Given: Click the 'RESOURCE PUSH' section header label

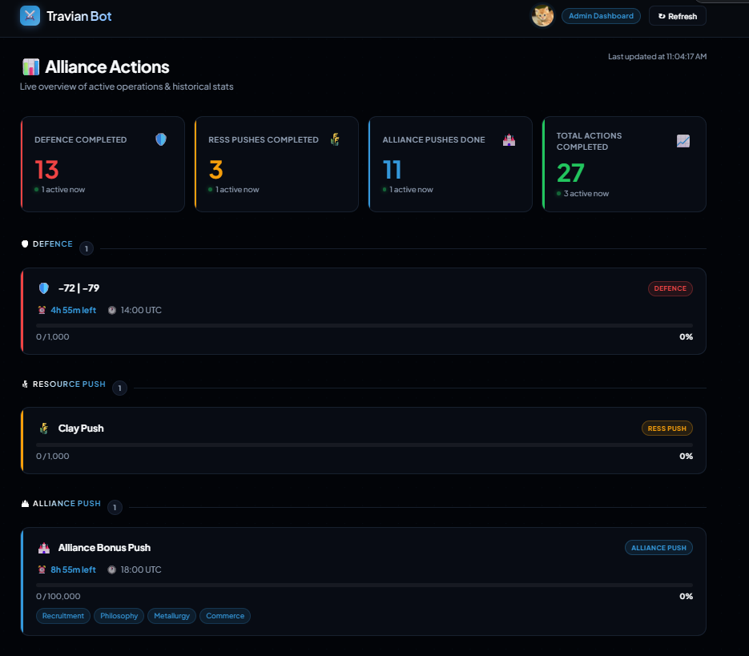Looking at the screenshot, I should click(69, 384).
